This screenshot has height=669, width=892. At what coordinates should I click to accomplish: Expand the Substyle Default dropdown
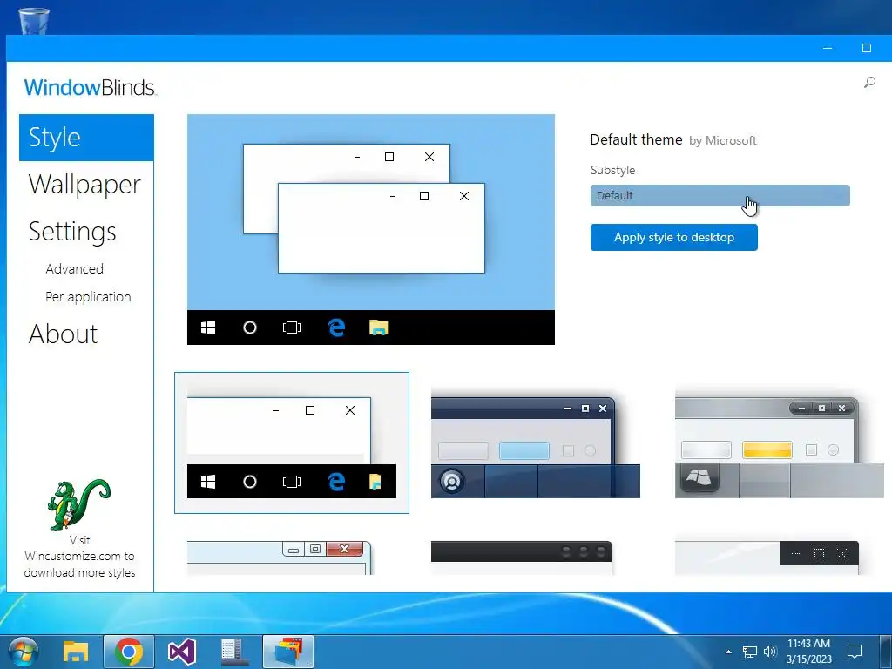(x=720, y=196)
